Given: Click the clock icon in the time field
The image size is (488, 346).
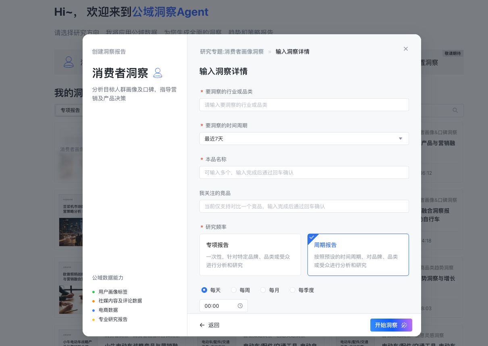Looking at the screenshot, I should tap(240, 306).
